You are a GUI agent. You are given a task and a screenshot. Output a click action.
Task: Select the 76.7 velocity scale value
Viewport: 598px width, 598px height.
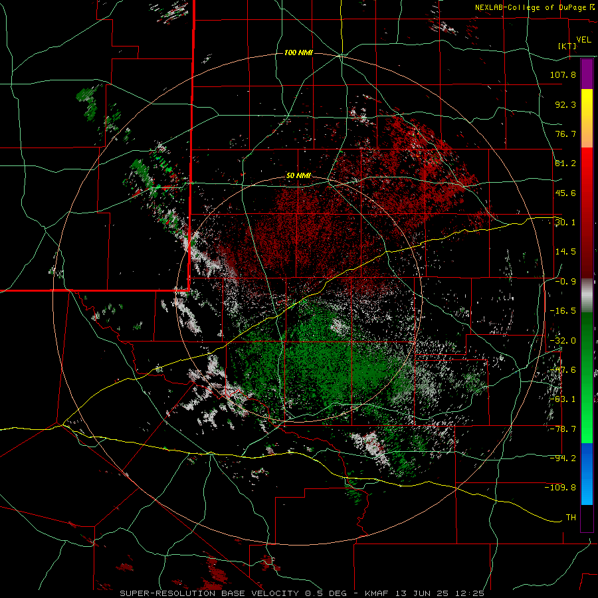(565, 134)
